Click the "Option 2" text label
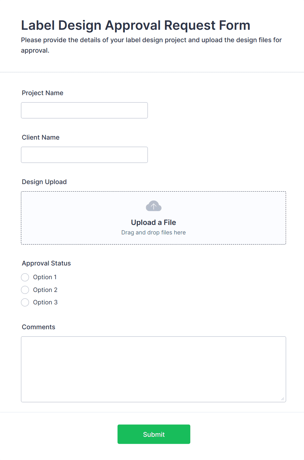 (45, 290)
